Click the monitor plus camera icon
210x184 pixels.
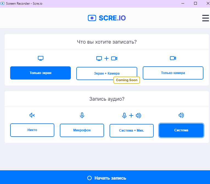pos(107,58)
